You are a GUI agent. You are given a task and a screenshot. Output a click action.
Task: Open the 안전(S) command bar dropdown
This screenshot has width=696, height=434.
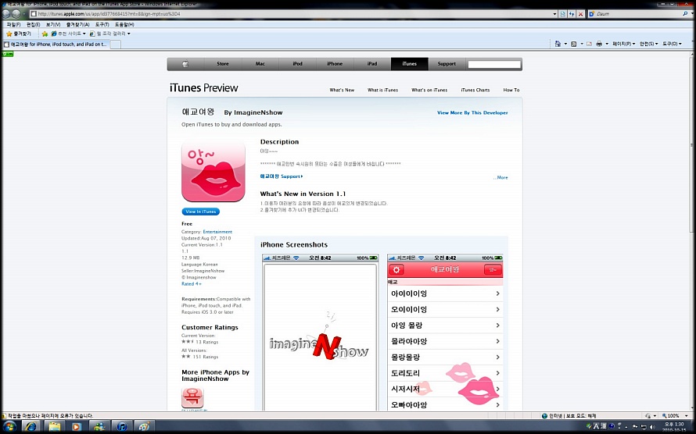pos(648,44)
